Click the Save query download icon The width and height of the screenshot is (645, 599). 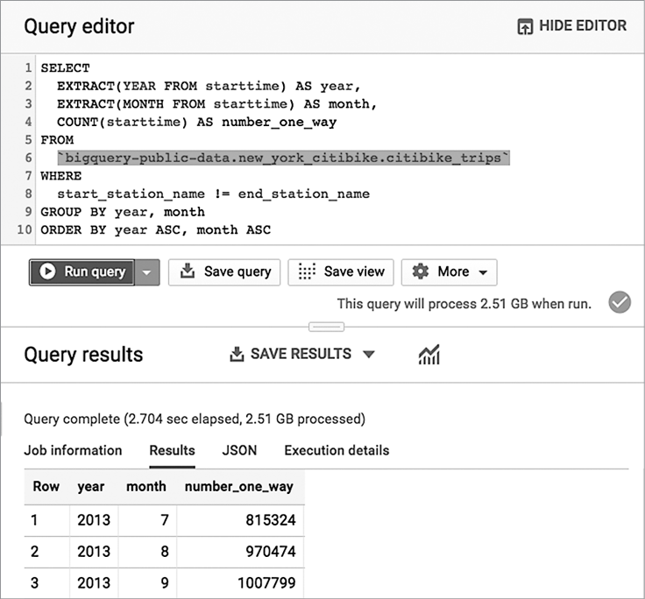coord(187,271)
